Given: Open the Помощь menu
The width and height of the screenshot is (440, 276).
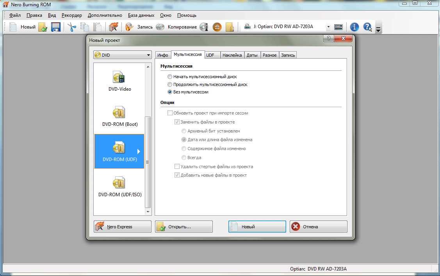Looking at the screenshot, I should [187, 15].
